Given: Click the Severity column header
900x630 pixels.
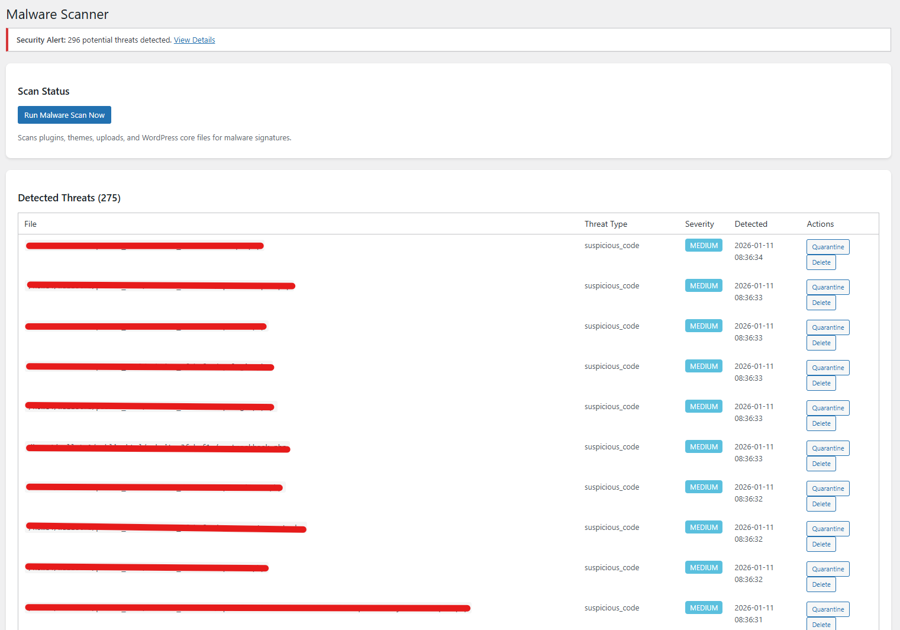Looking at the screenshot, I should pos(699,224).
